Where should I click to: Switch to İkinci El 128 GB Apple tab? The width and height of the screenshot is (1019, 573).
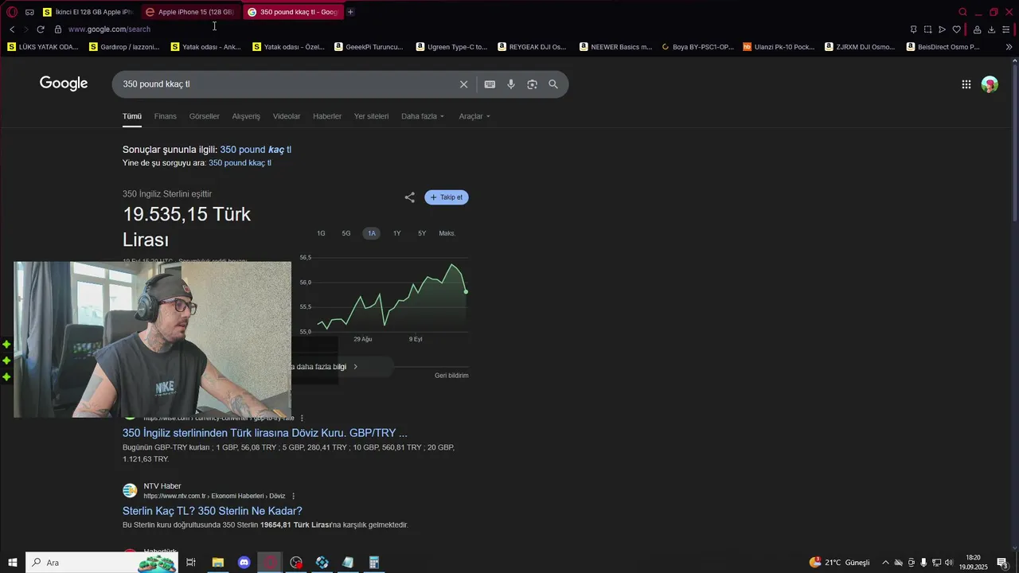(x=88, y=12)
